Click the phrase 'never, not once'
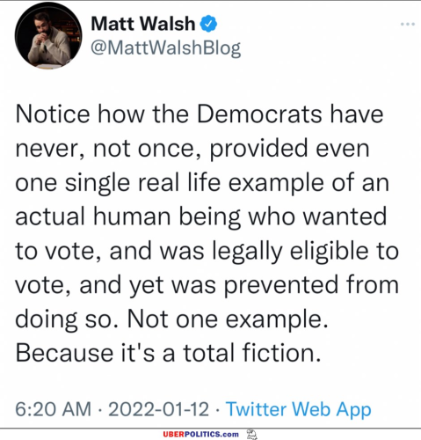 pos(108,149)
